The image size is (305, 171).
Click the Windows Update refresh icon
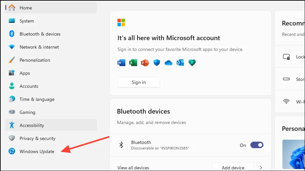12,151
